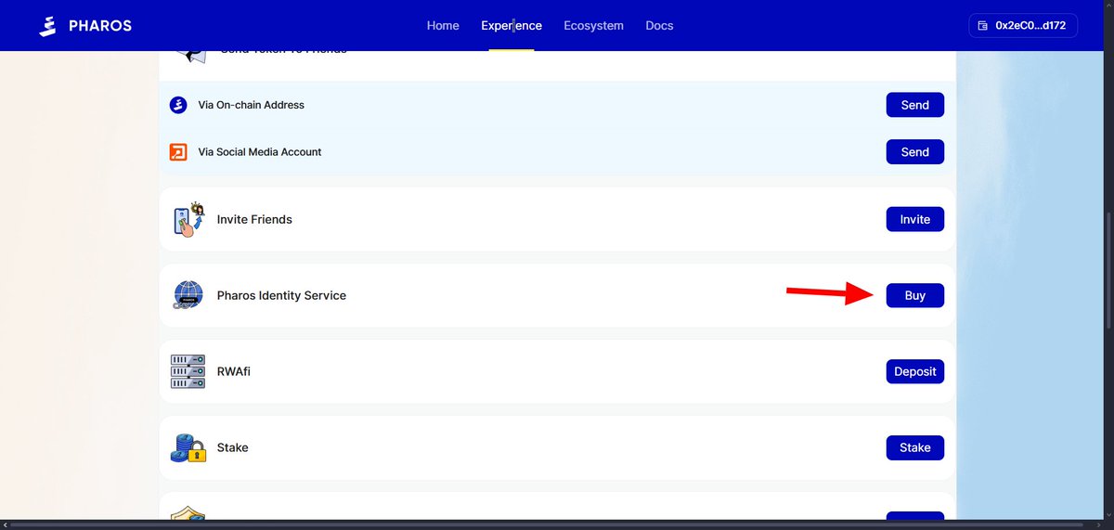Click the Pharos Identity Service globe icon
This screenshot has height=530, width=1114.
[x=188, y=295]
